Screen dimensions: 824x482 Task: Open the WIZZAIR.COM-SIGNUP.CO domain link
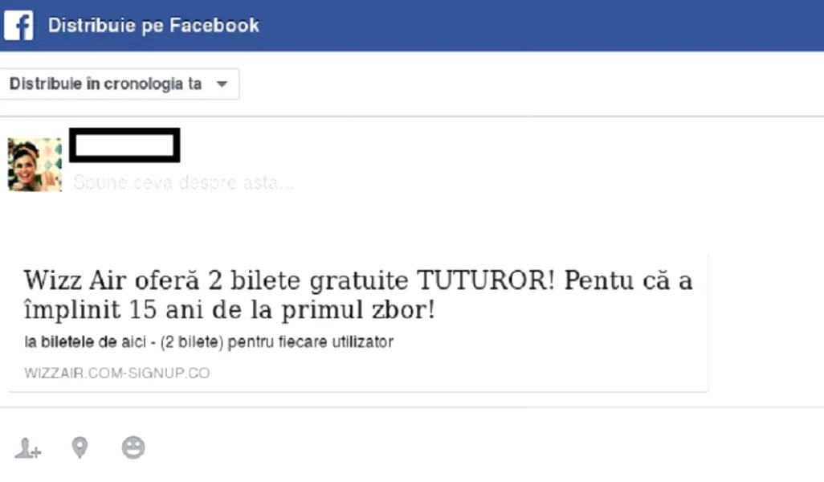(x=116, y=374)
